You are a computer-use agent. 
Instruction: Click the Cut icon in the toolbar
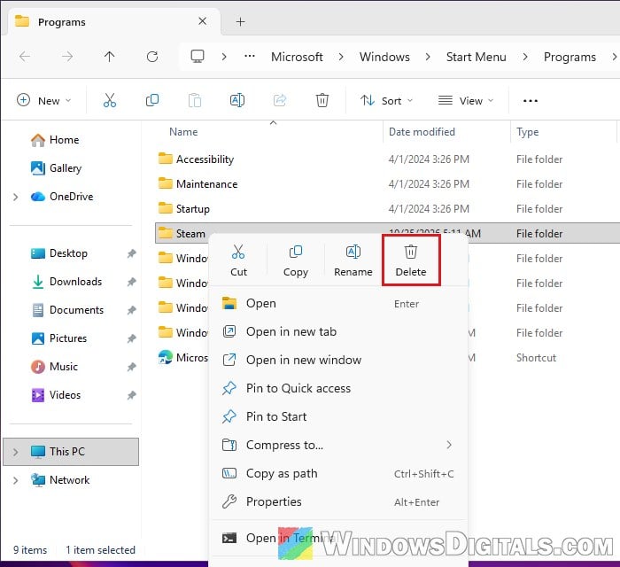110,100
